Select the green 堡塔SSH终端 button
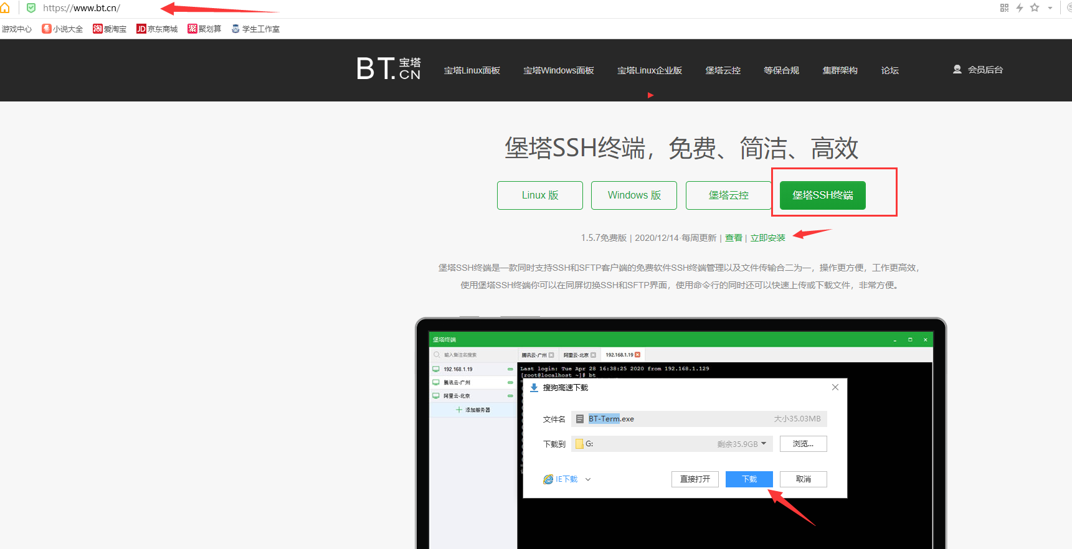1072x549 pixels. 823,195
